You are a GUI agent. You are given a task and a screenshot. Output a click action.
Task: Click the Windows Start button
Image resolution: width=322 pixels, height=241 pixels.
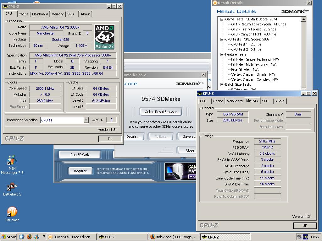(x=8, y=237)
